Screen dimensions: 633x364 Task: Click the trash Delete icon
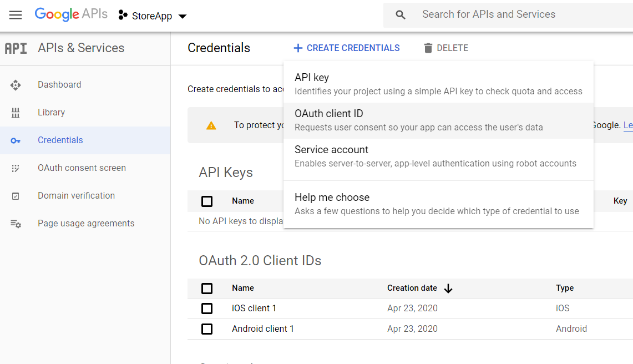pyautogui.click(x=428, y=48)
